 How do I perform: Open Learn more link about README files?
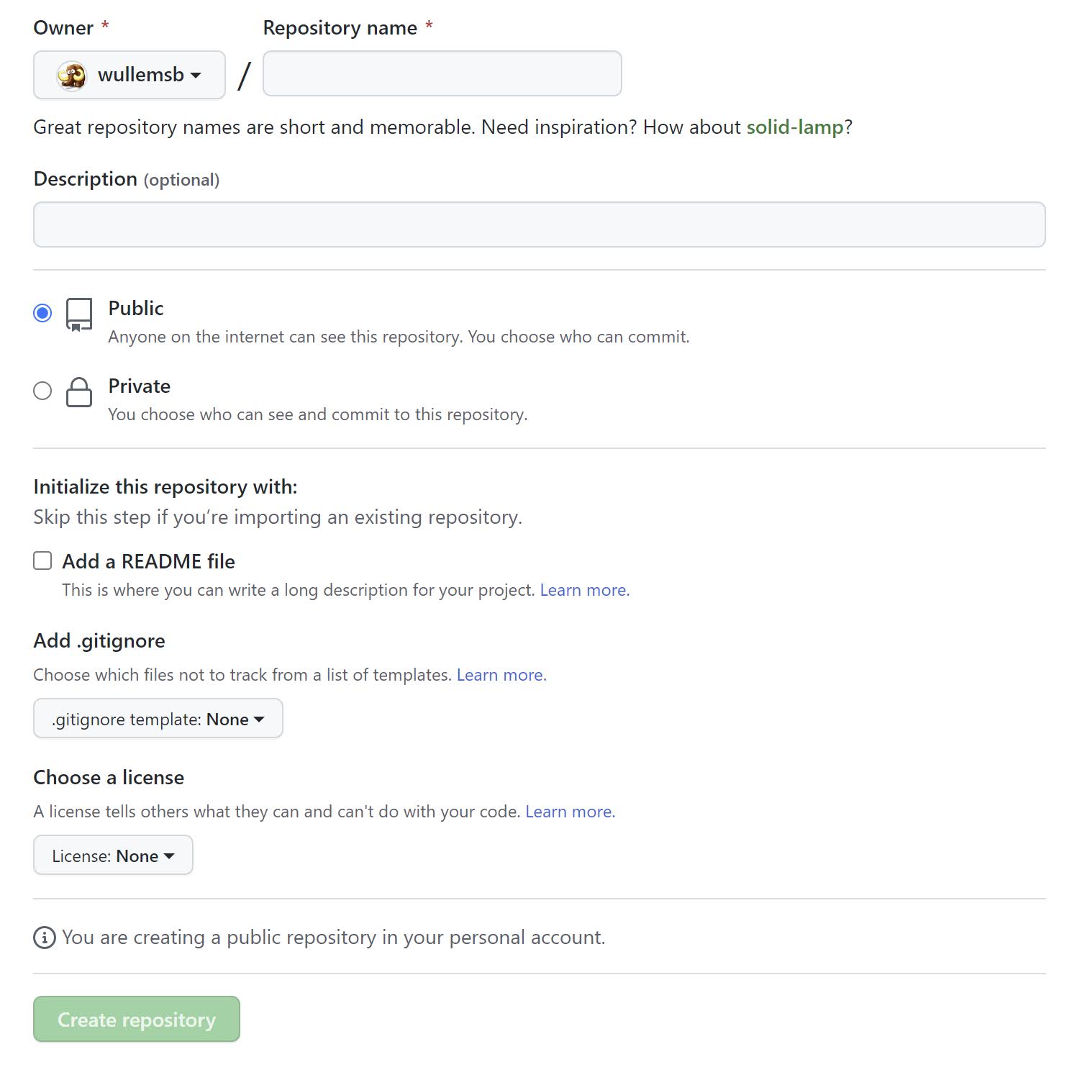[584, 590]
